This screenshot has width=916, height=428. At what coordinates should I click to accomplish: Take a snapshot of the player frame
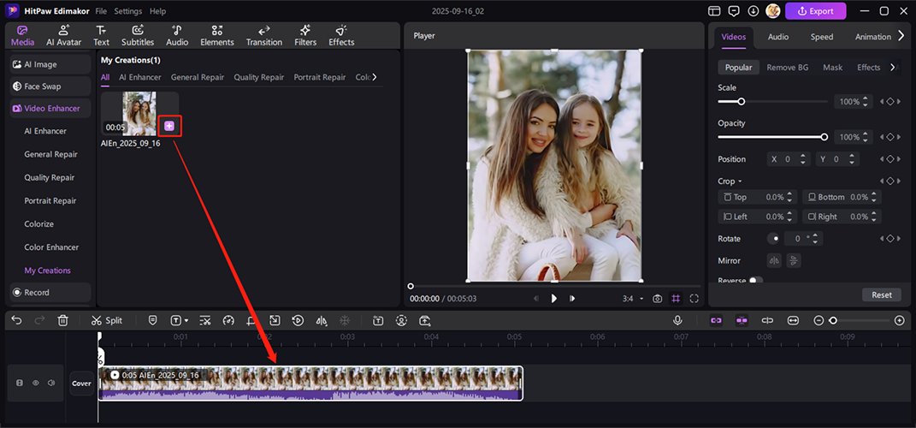click(x=657, y=299)
